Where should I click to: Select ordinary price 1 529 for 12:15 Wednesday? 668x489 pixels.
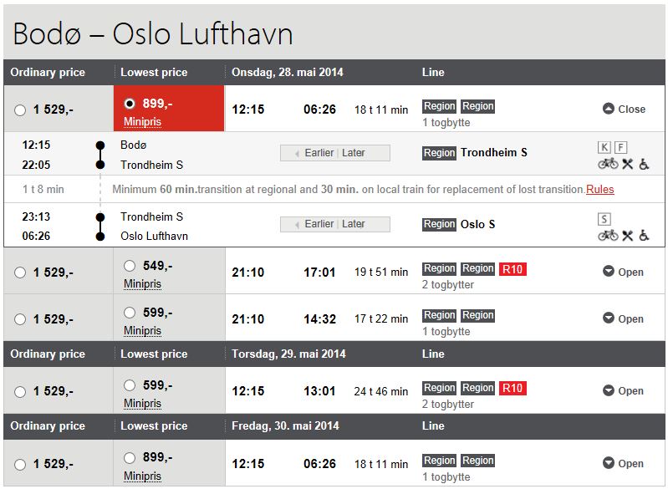(20, 110)
